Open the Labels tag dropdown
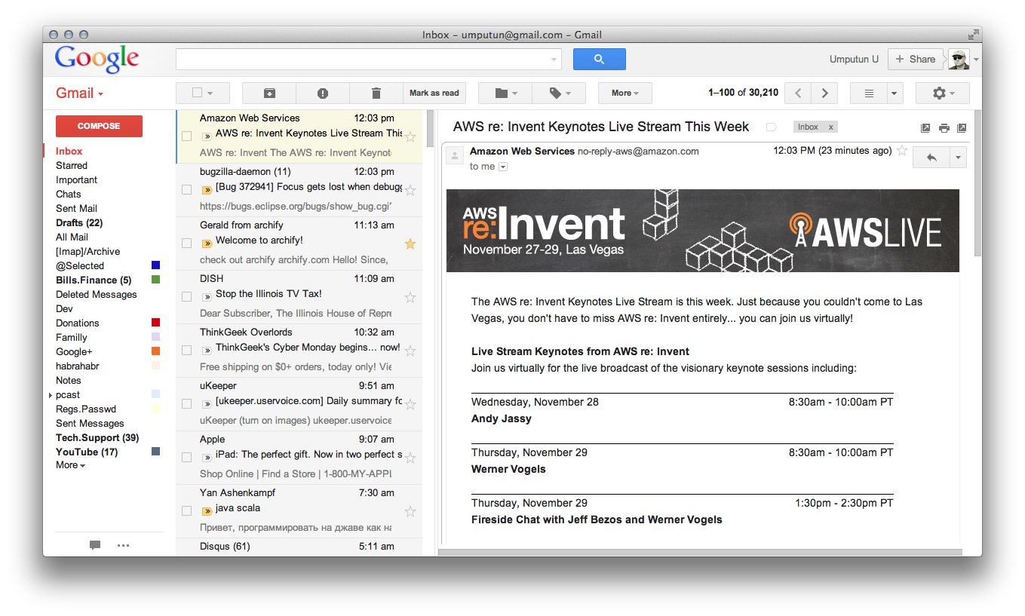This screenshot has width=1025, height=616. coord(559,93)
